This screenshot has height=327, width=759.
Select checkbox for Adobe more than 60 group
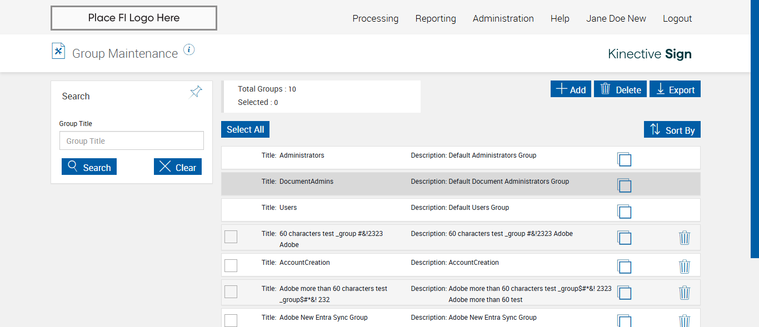pos(231,291)
